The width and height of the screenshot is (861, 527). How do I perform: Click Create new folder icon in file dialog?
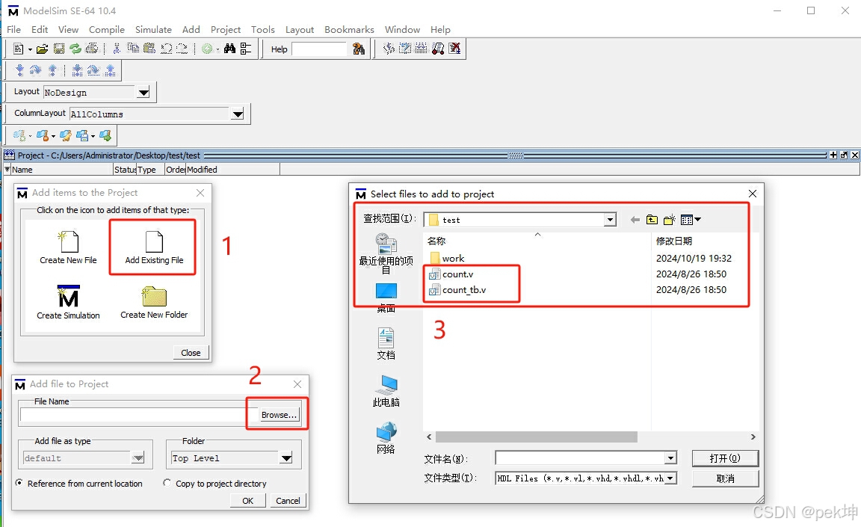(670, 220)
